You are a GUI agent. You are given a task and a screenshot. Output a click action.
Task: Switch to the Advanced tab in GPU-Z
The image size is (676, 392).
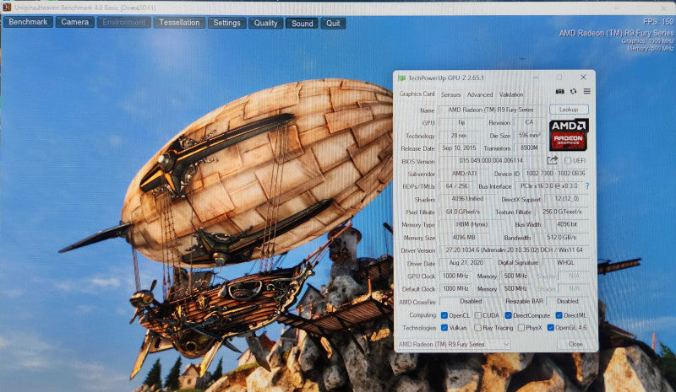(479, 94)
